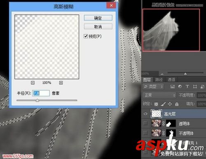Click the 不透明体 layer mask link icon
The image size is (206, 159).
[164, 133]
